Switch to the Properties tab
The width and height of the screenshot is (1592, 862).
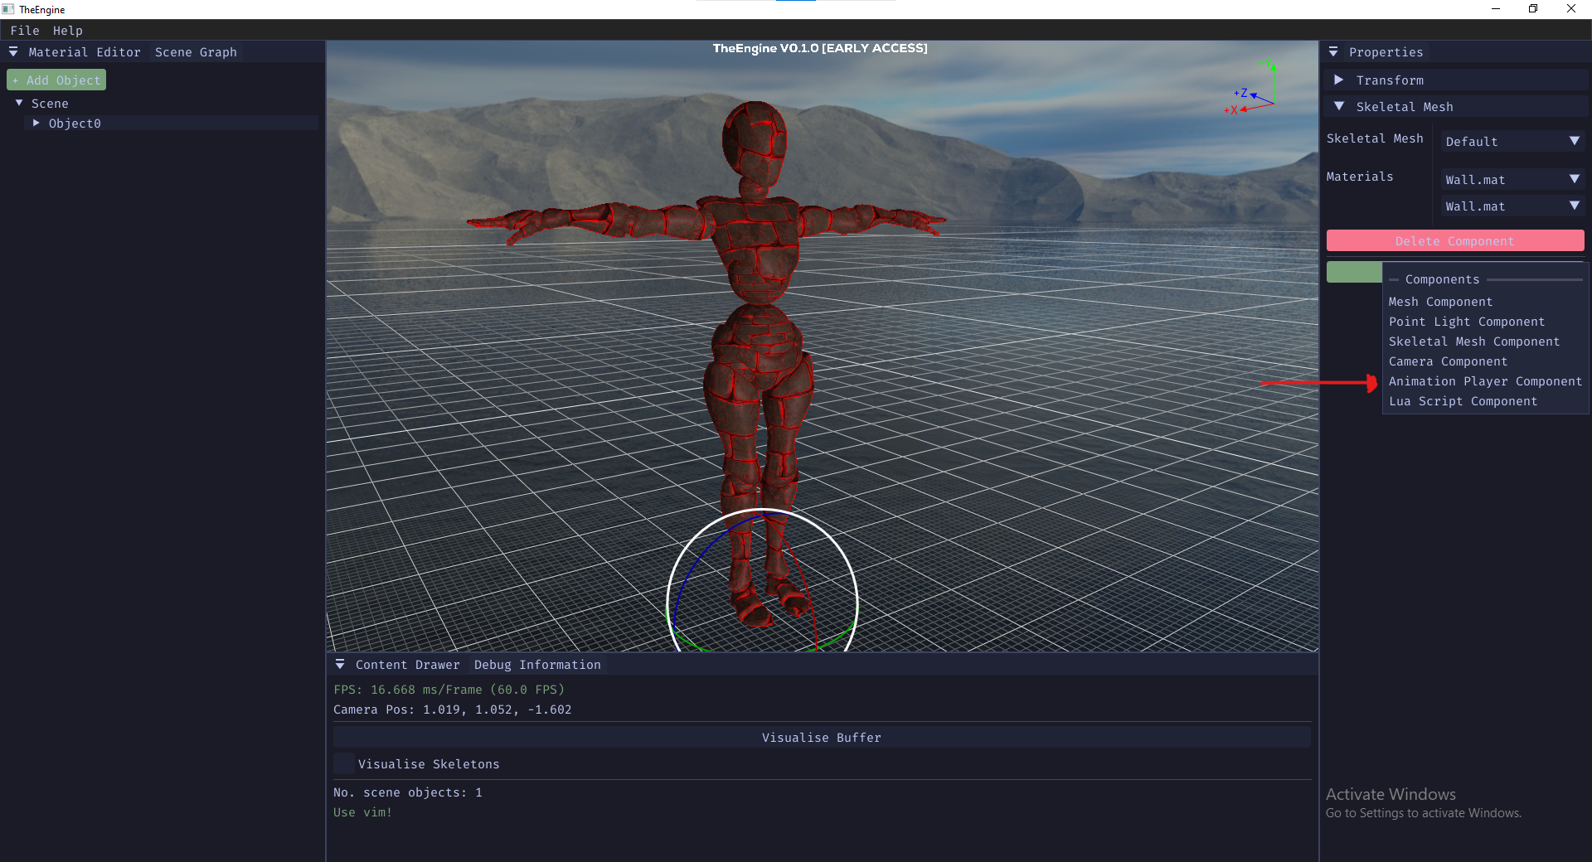[1386, 52]
